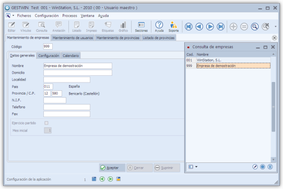Click the Consulta toolbar icon
This screenshot has width=283, height=189.
pyautogui.click(x=42, y=27)
